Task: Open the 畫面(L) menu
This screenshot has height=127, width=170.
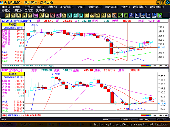Action: point(6,7)
